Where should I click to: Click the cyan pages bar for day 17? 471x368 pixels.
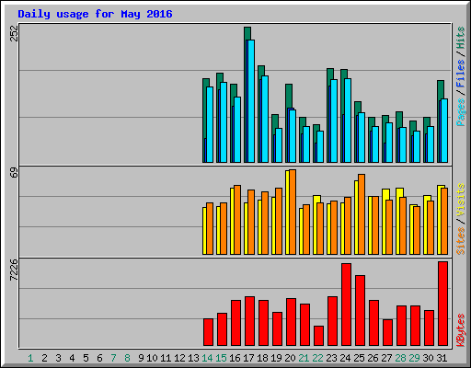251,101
